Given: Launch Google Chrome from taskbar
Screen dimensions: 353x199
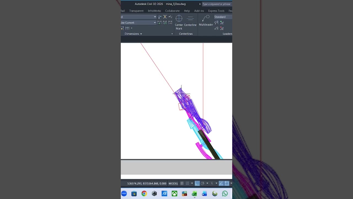Looking at the screenshot, I should point(144,194).
